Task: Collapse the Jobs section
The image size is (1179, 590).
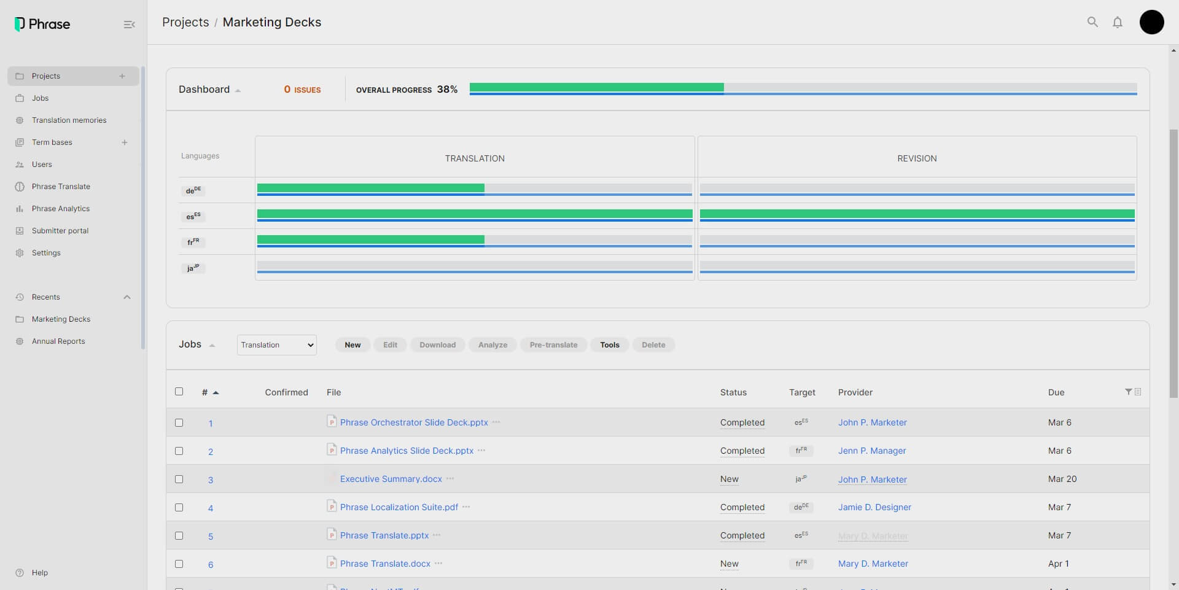Action: coord(212,346)
